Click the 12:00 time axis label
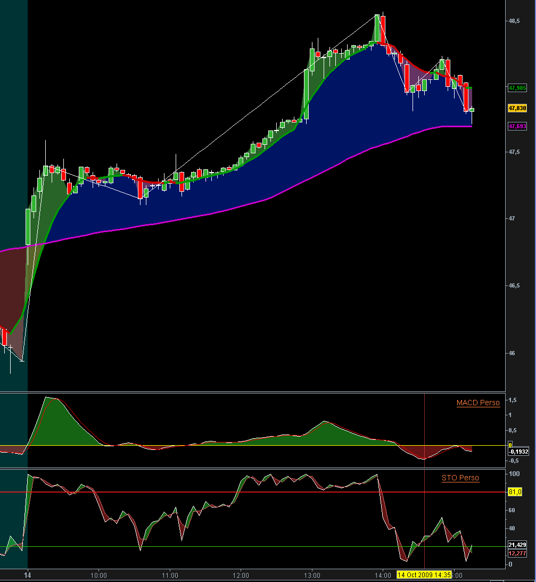This screenshot has height=582, width=536. pos(241,575)
